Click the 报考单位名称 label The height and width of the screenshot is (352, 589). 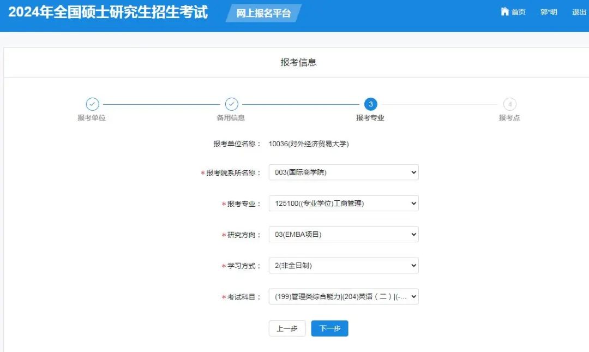(237, 144)
